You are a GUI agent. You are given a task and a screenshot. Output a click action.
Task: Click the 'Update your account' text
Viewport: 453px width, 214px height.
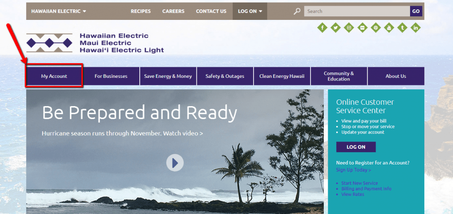[363, 132]
